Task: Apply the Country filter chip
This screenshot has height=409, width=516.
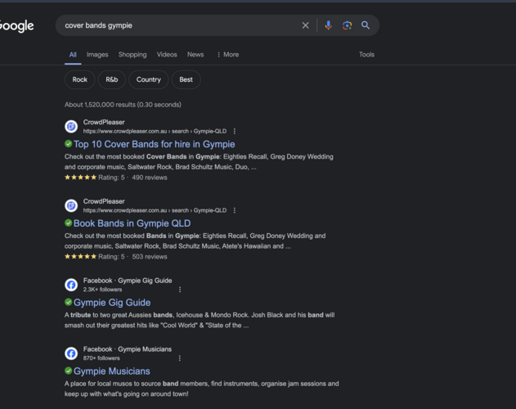Action: 149,79
